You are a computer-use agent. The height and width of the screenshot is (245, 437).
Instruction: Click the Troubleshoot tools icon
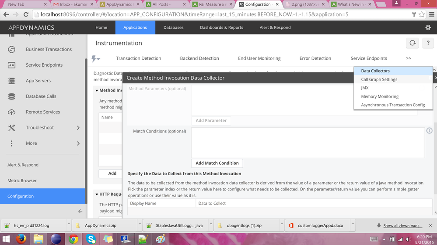pos(11,128)
